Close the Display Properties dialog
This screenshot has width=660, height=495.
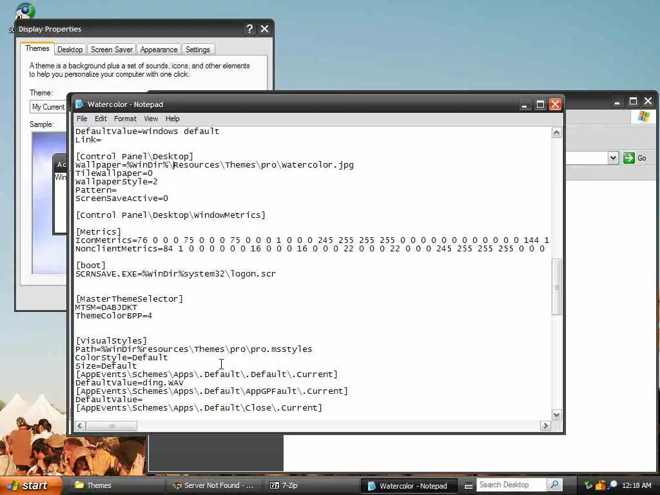tap(264, 28)
